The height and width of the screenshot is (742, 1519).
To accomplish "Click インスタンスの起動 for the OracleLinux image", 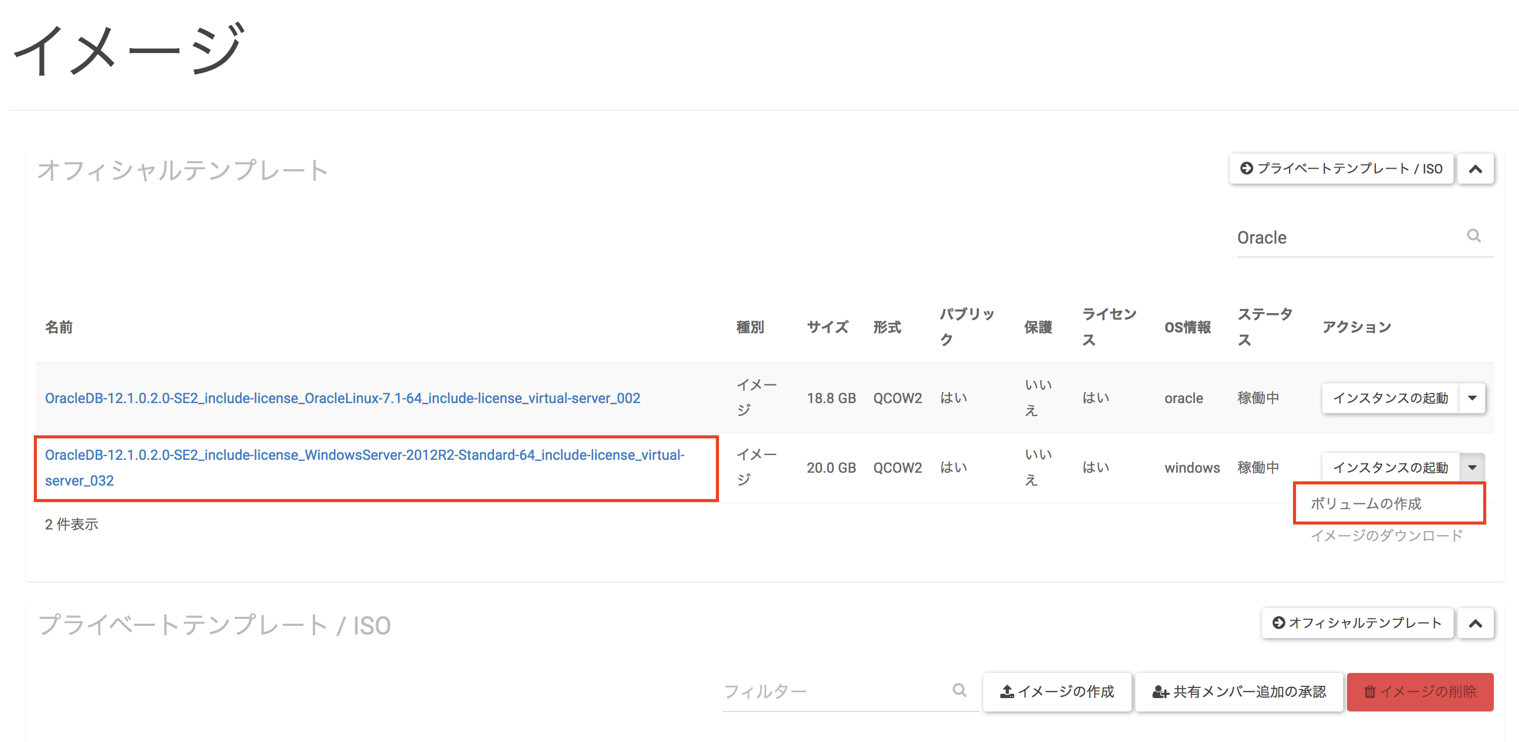I will pos(1390,398).
